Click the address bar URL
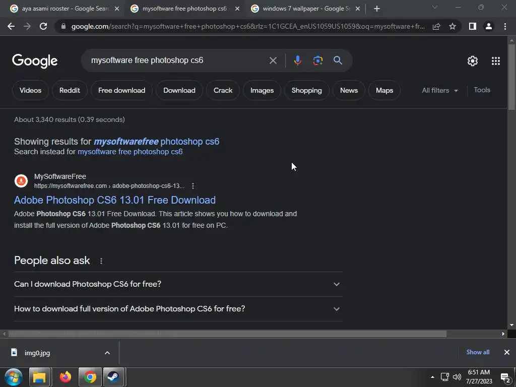This screenshot has height=387, width=516. pos(248,26)
